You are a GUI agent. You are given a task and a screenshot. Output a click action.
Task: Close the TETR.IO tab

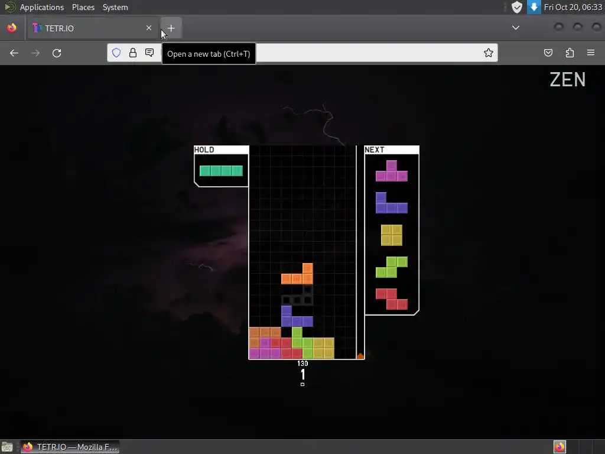point(149,28)
